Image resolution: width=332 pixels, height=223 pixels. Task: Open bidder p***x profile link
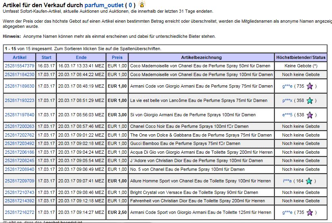point(288,100)
